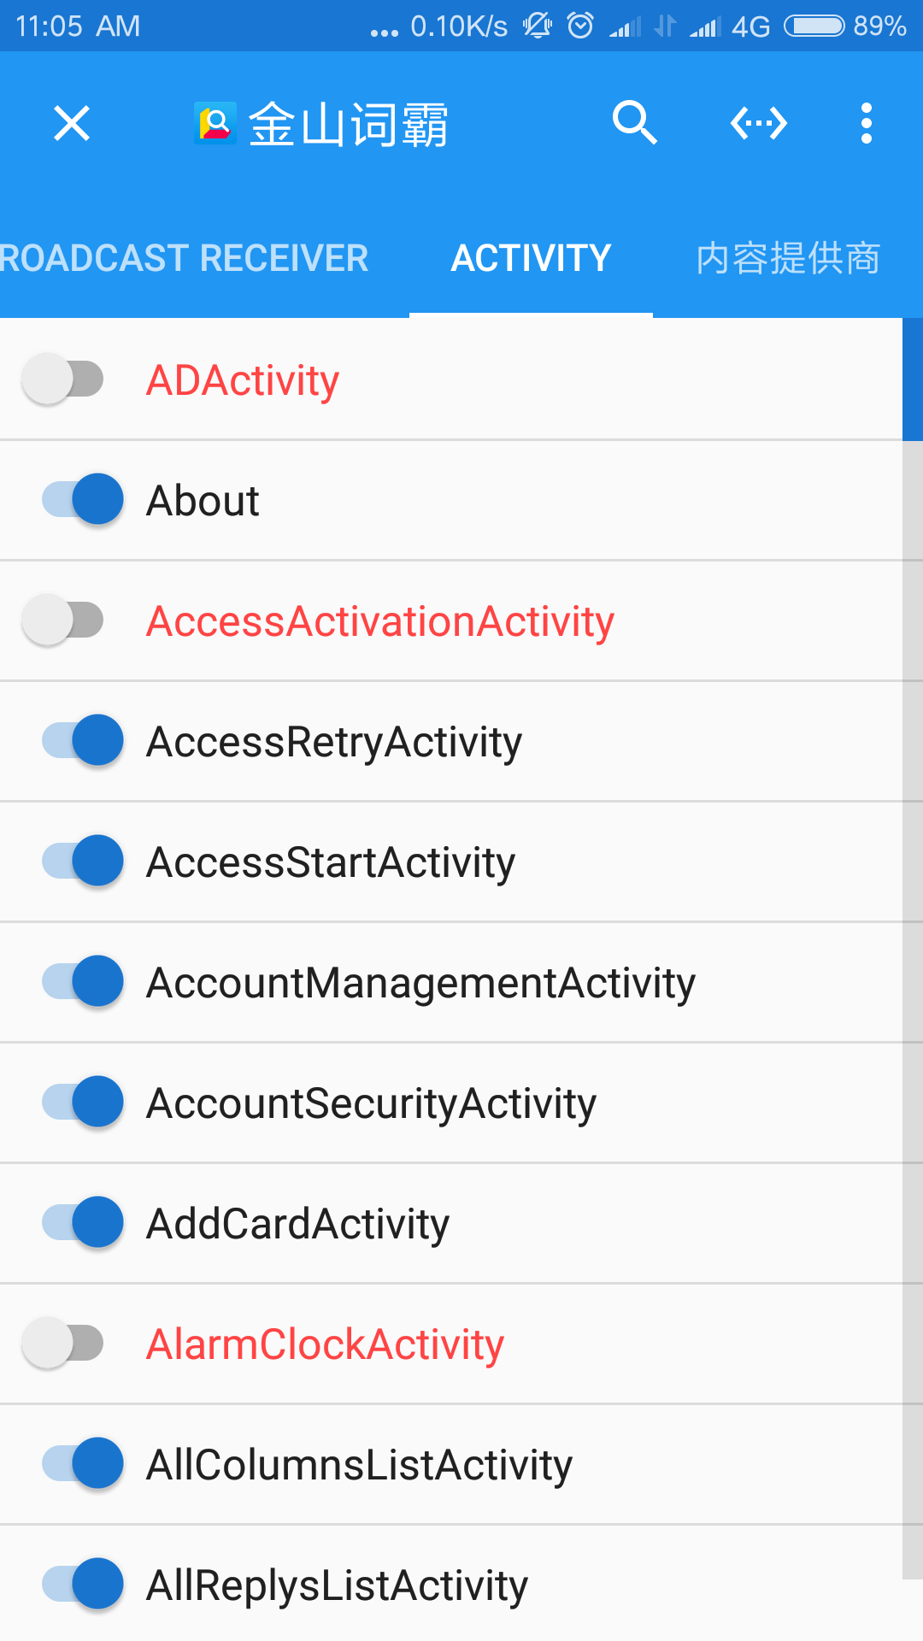Screen dimensions: 923x1641
Task: Enable the ADActivity switch
Action: pyautogui.click(x=64, y=379)
